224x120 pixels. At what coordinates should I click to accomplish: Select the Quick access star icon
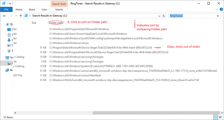click(x=7, y=24)
